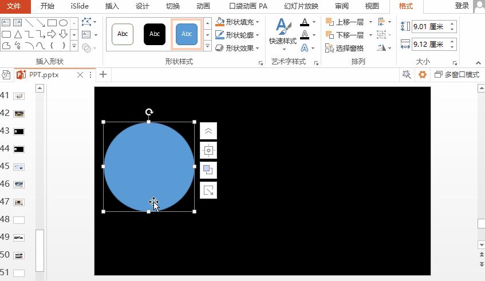Click 登录 to sign in
Screen dimensions: 485x281
click(x=462, y=6)
